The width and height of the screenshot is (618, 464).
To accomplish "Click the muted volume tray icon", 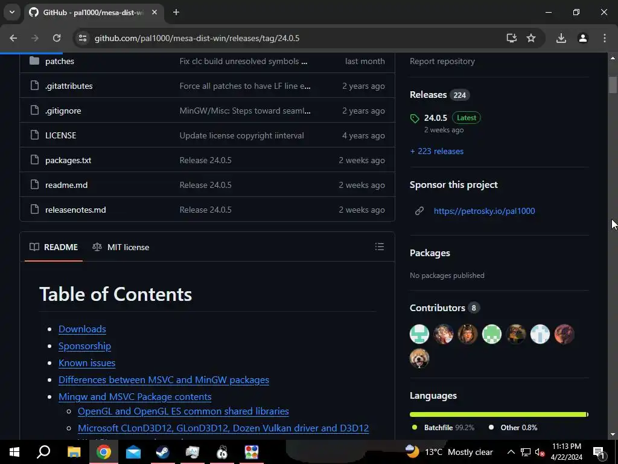I will pos(540,452).
